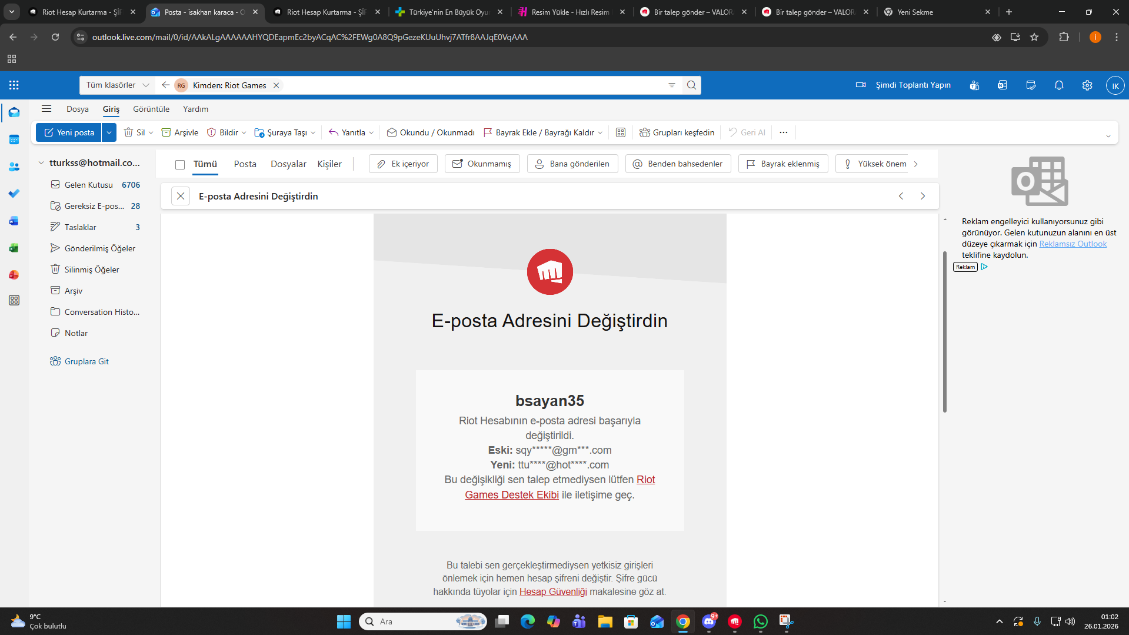Toggle the 'Benden bahsedenler' filter
This screenshot has height=635, width=1129.
click(678, 164)
